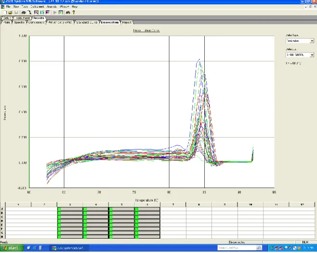Click the Internet Explorer quick launch icon
The image size is (317, 253).
click(x=35, y=248)
